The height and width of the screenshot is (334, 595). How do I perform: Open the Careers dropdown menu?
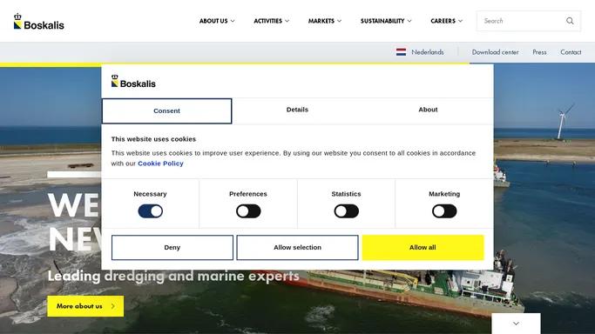447,21
